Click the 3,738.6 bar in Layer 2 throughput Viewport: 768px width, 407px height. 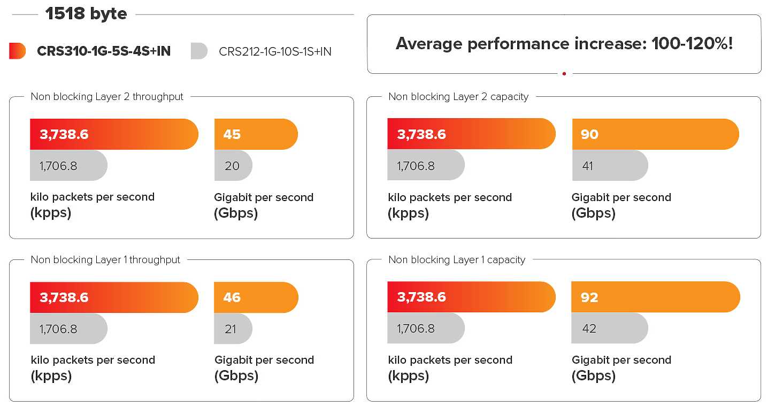114,134
